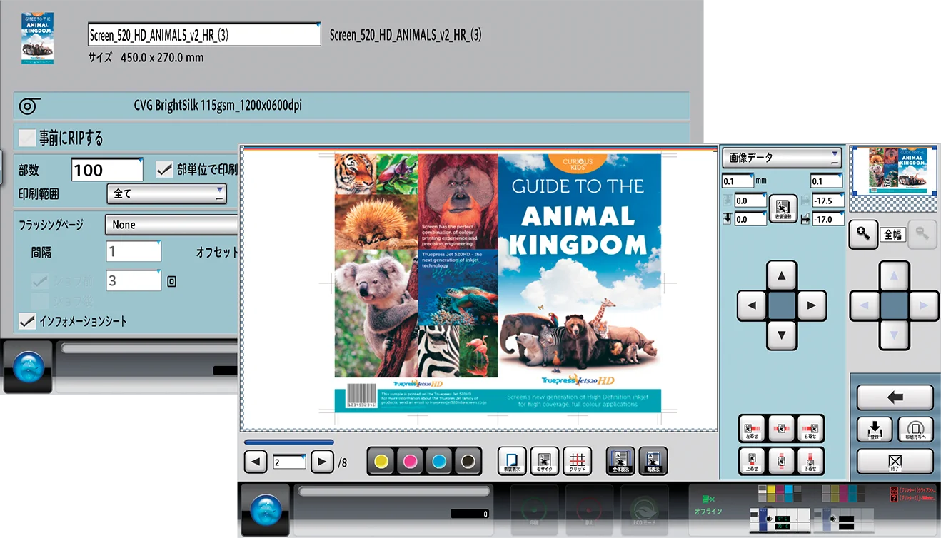The height and width of the screenshot is (538, 941).
Task: Toggle the グリッド grid overlay
Action: [578, 461]
